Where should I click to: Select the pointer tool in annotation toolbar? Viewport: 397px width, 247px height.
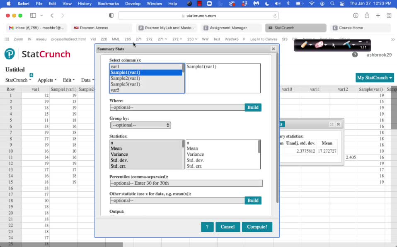pos(334,45)
